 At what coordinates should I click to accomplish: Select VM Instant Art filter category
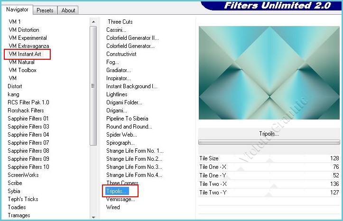pyautogui.click(x=25, y=54)
